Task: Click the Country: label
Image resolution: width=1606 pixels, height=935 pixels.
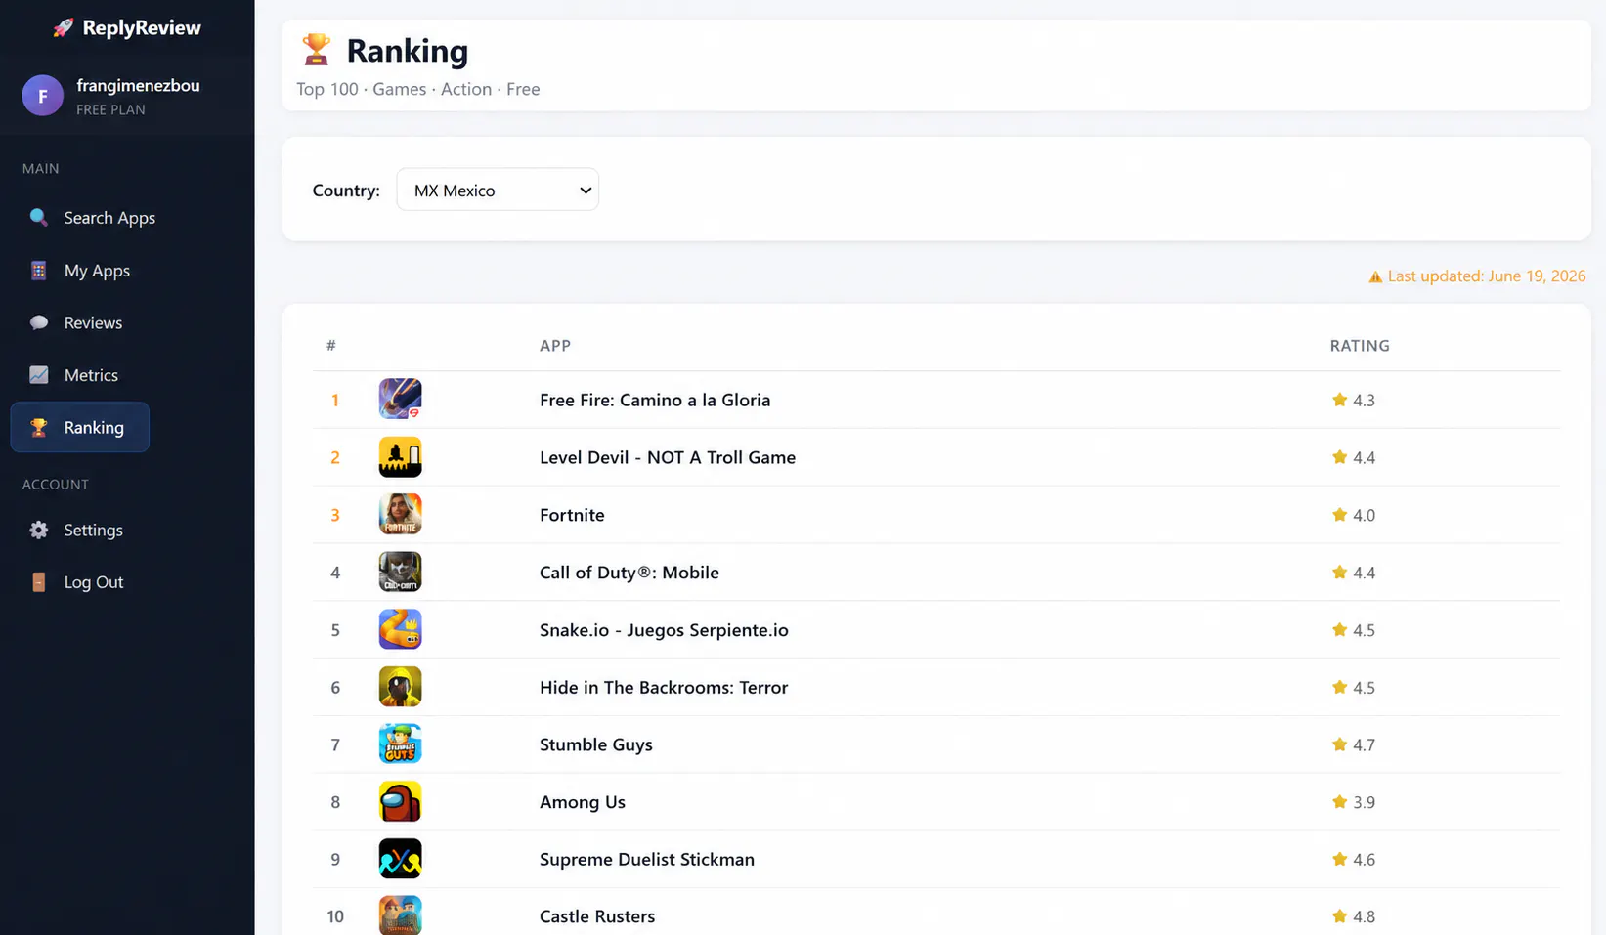Action: (346, 191)
